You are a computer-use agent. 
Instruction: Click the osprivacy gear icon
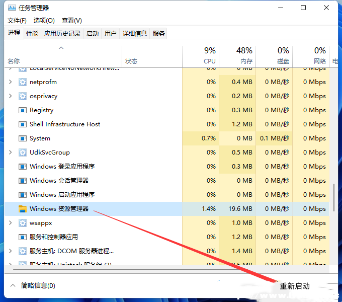(x=23, y=96)
